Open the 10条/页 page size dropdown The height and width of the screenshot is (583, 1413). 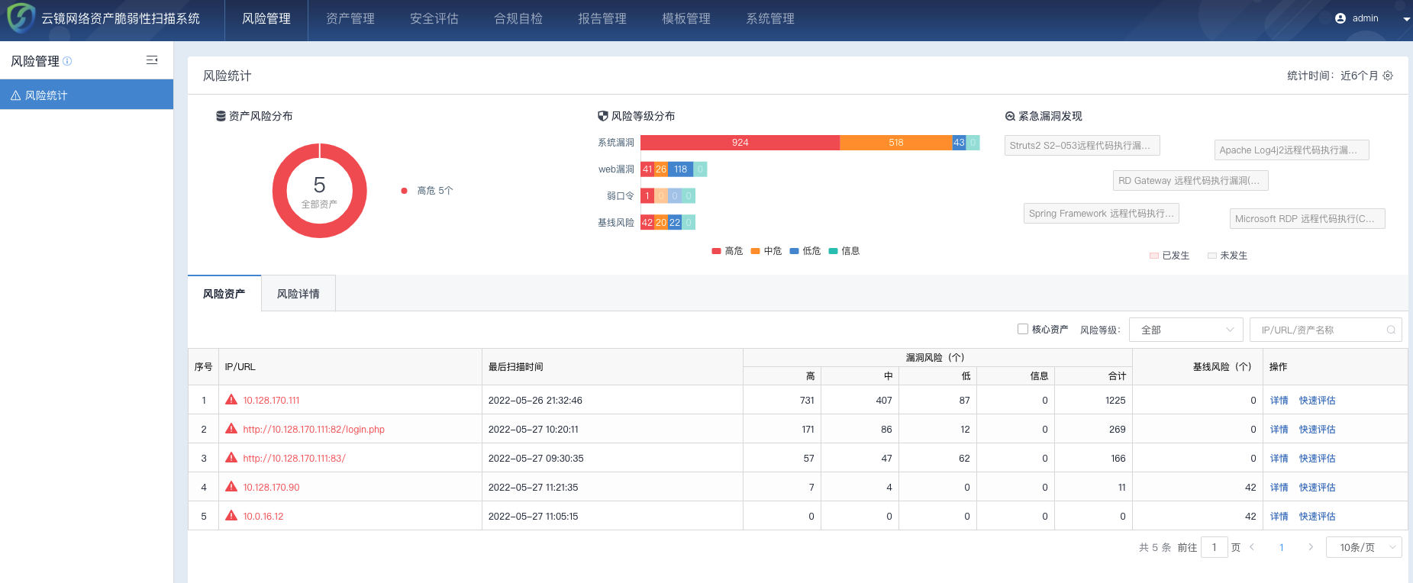(x=1363, y=547)
